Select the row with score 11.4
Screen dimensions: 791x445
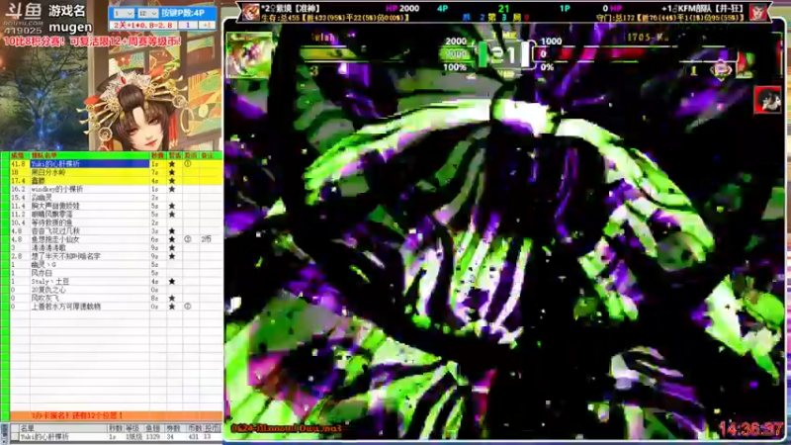[x=117, y=206]
